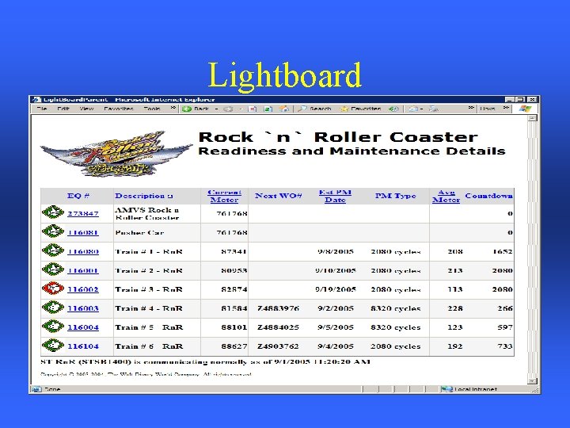The image size is (570, 428).
Task: Click the green status icon for Train # 1
Action: click(x=53, y=250)
